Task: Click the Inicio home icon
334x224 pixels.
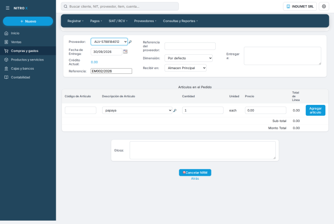Action: pos(6,33)
